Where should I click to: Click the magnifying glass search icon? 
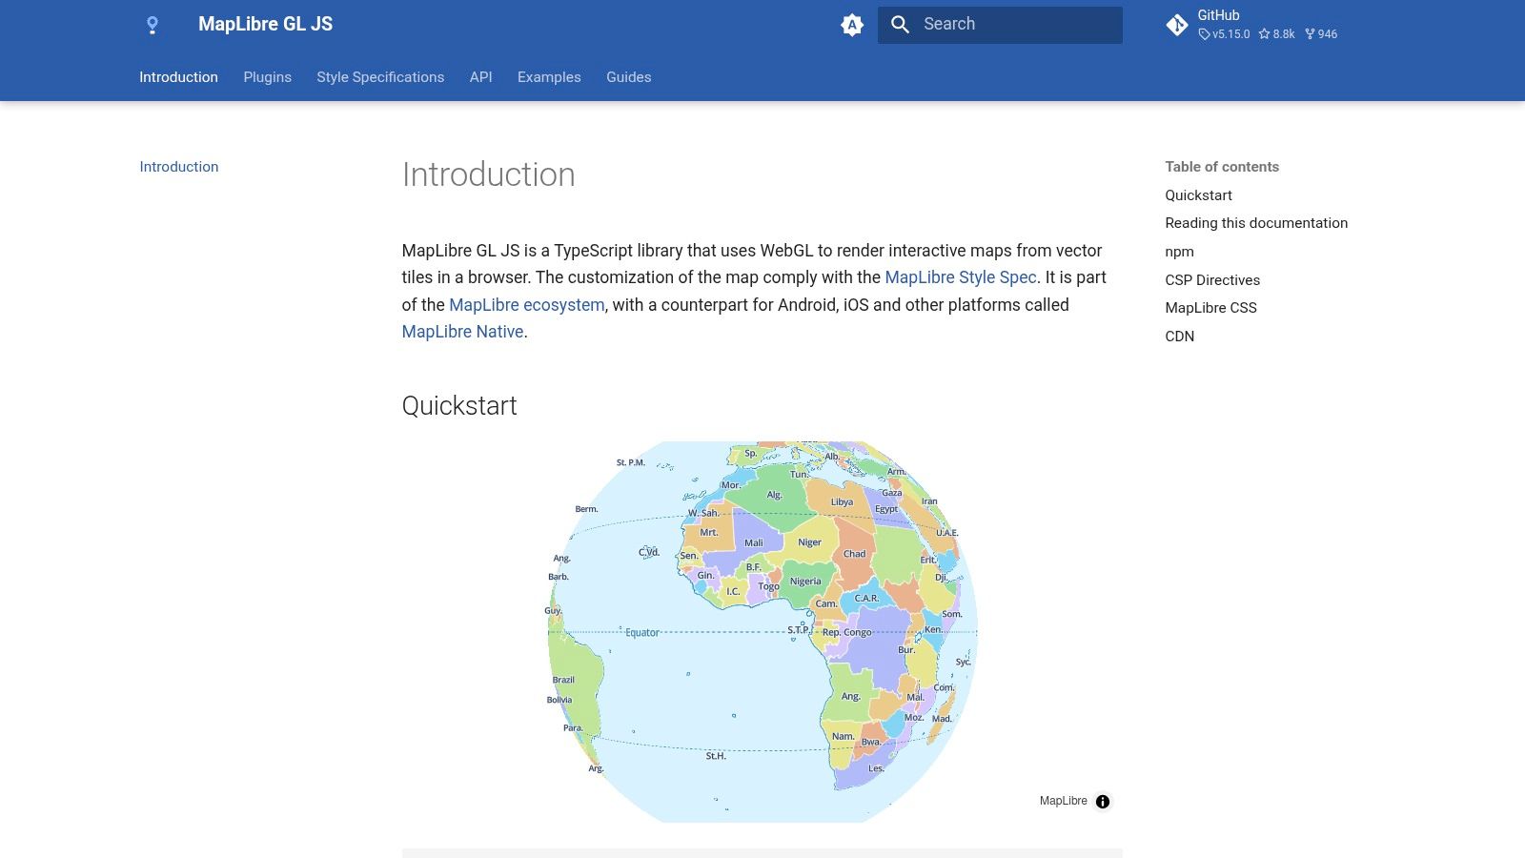click(900, 24)
